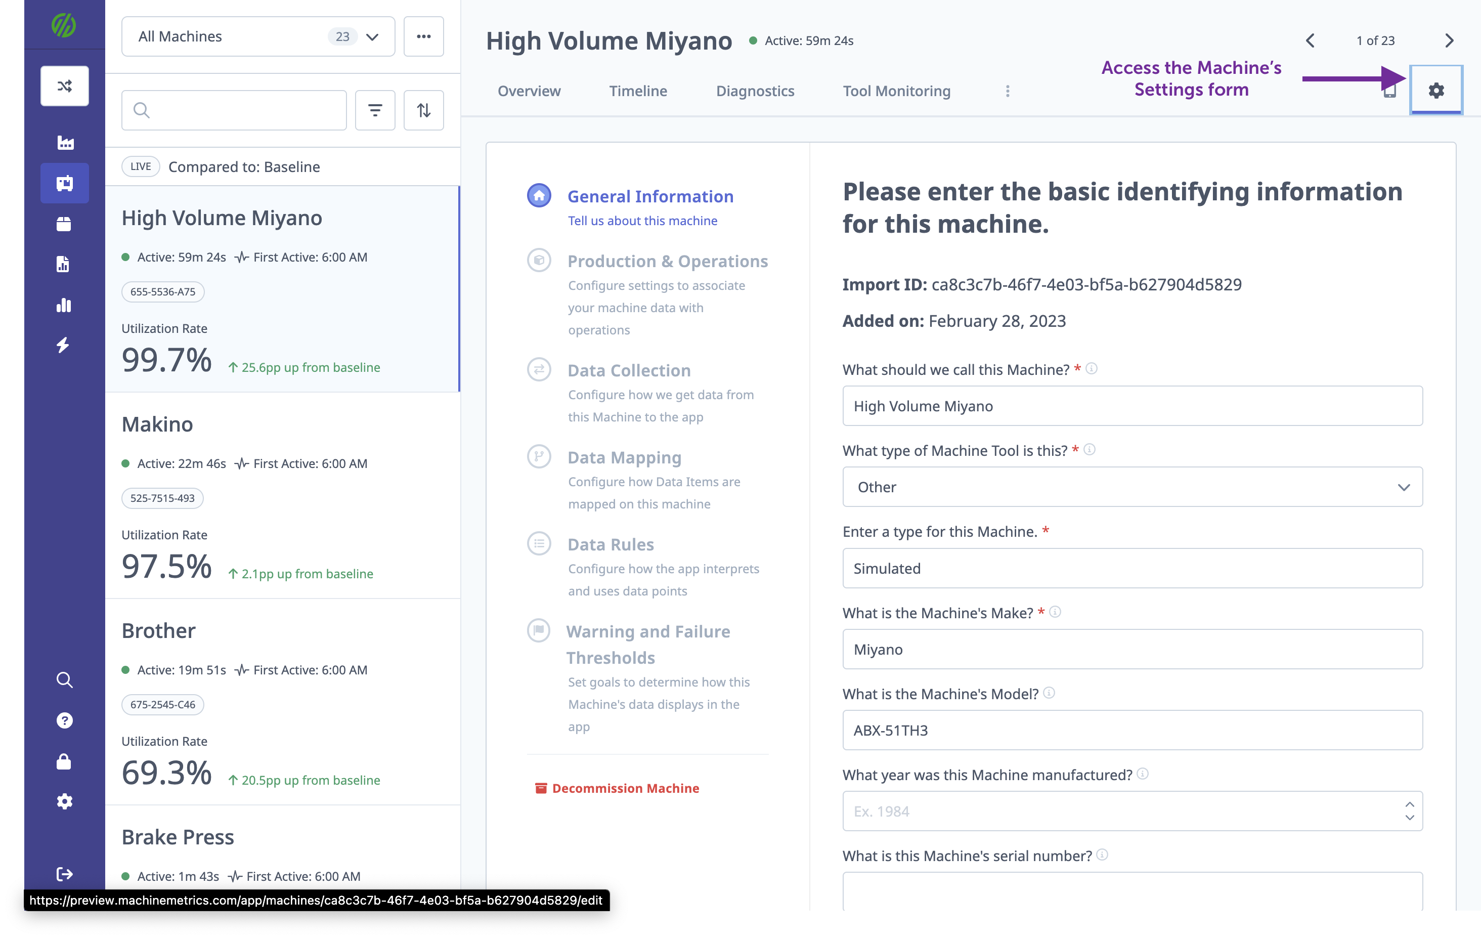Select the Machines sidebar icon
This screenshot has height=939, width=1481.
point(65,183)
